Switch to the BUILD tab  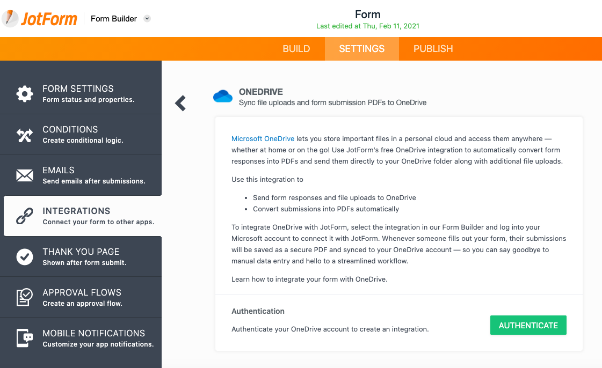click(296, 49)
